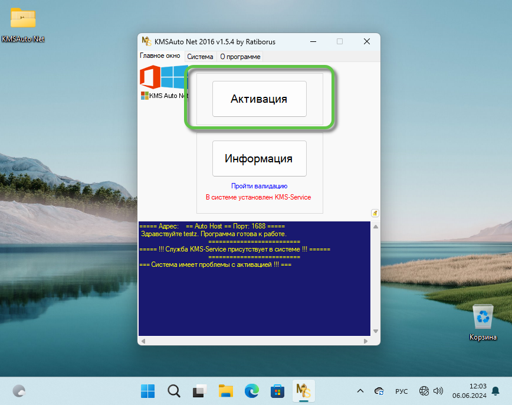Close the KMSAuto Net window
512x405 pixels.
click(367, 41)
